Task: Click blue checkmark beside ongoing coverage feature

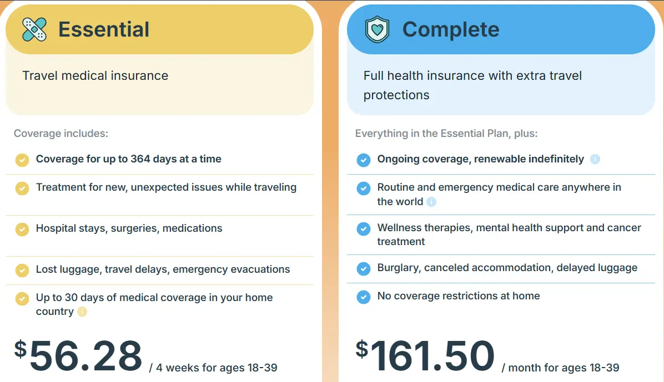Action: pos(363,160)
